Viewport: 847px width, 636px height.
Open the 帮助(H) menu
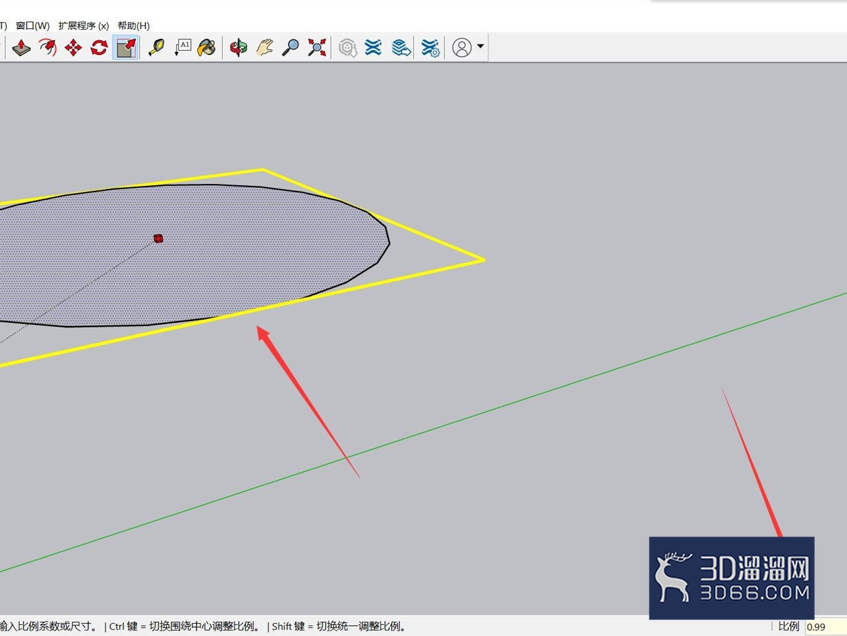(133, 25)
